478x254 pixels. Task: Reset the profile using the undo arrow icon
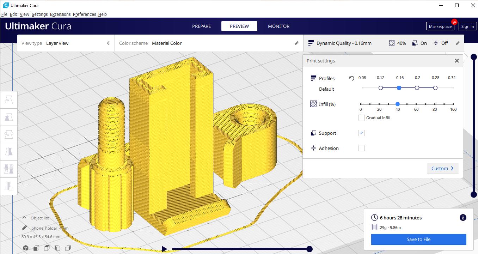click(351, 78)
